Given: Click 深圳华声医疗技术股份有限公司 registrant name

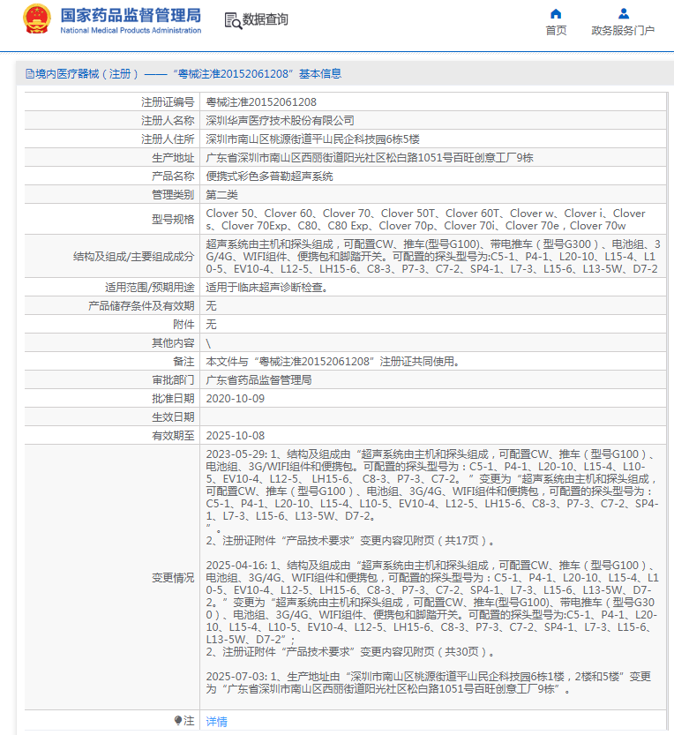Looking at the screenshot, I should 280,121.
